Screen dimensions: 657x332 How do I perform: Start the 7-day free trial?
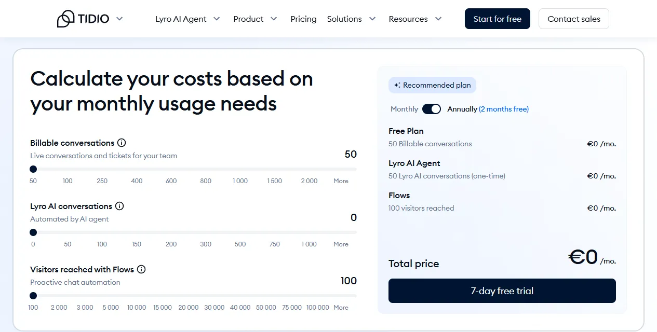pyautogui.click(x=502, y=291)
